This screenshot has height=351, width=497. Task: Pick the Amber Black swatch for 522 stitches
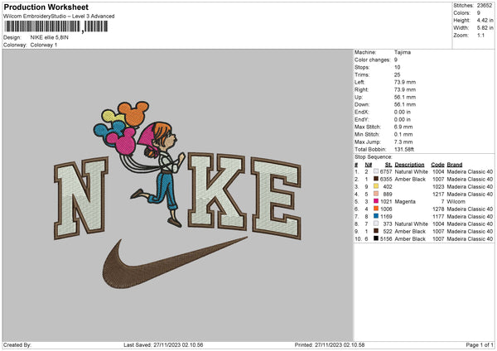pyautogui.click(x=376, y=231)
